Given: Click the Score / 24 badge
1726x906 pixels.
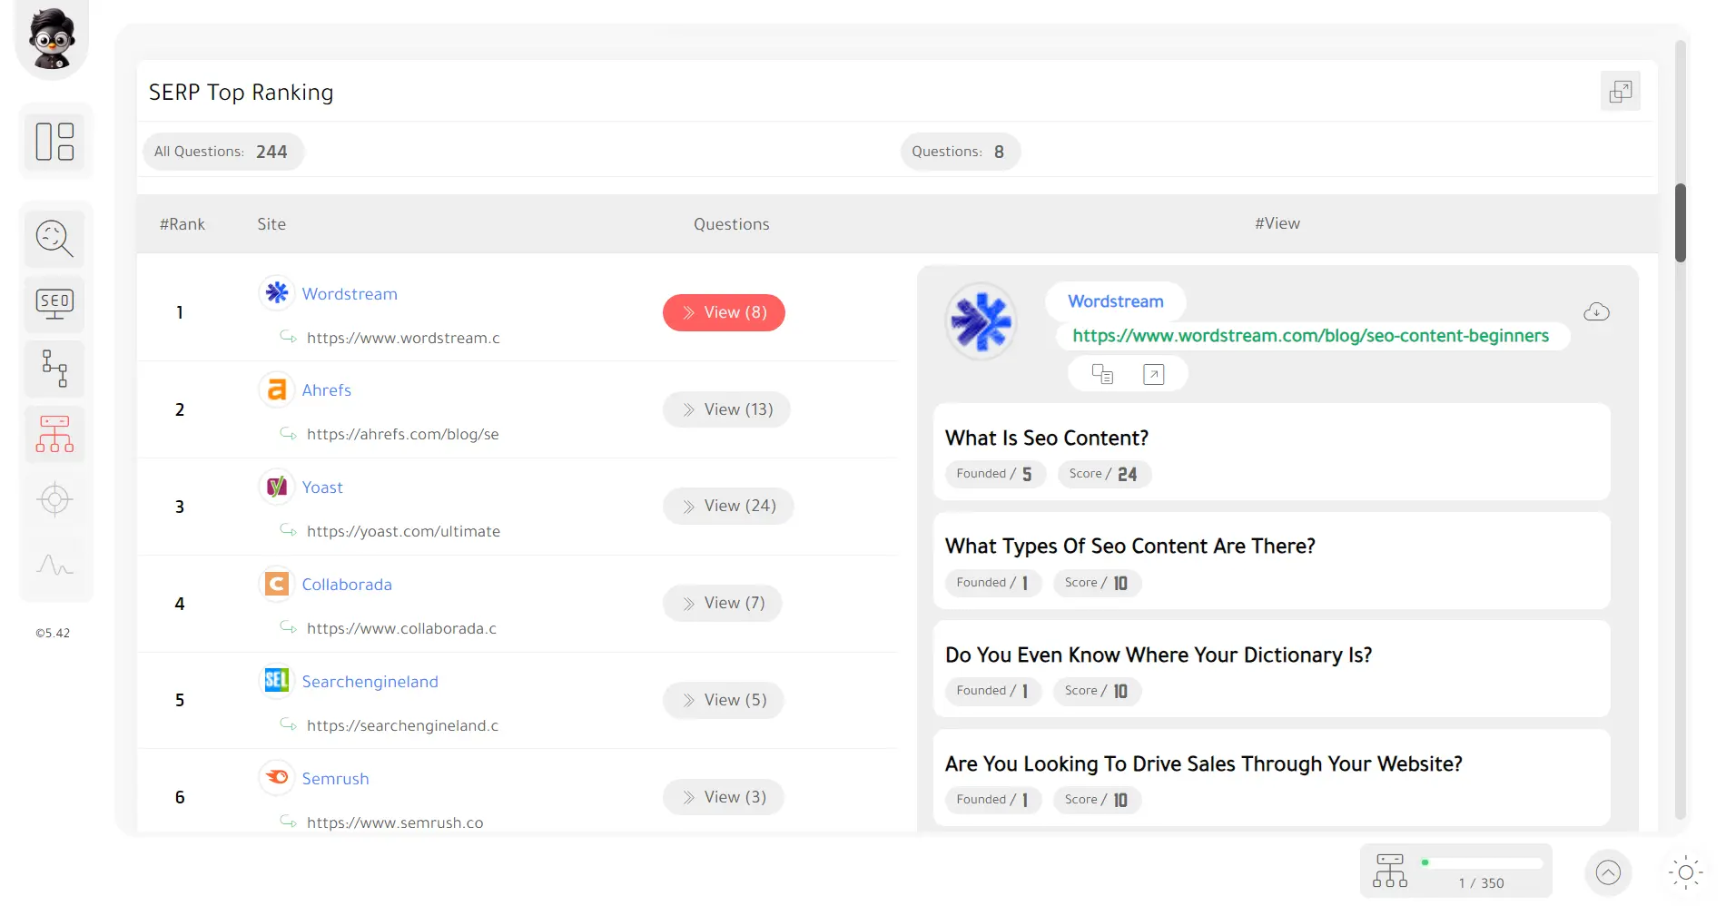Looking at the screenshot, I should point(1104,474).
